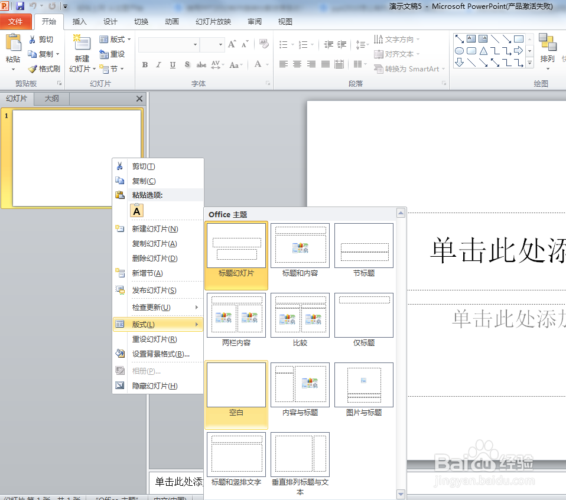This screenshot has height=500, width=566.
Task: Switch to the Animations (动画) ribbon tab
Action: 172,22
